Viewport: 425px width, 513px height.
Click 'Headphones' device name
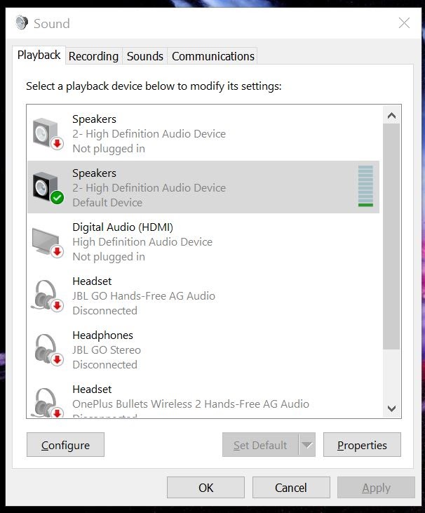[x=102, y=335]
